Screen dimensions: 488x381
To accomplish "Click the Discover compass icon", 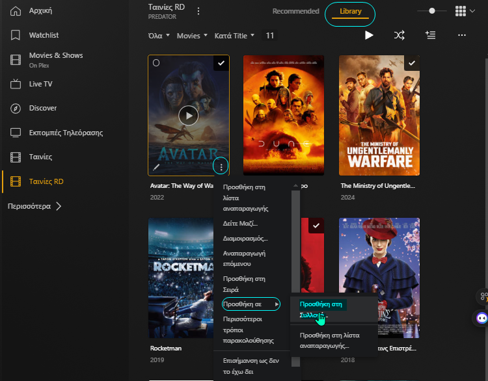I will tap(15, 108).
